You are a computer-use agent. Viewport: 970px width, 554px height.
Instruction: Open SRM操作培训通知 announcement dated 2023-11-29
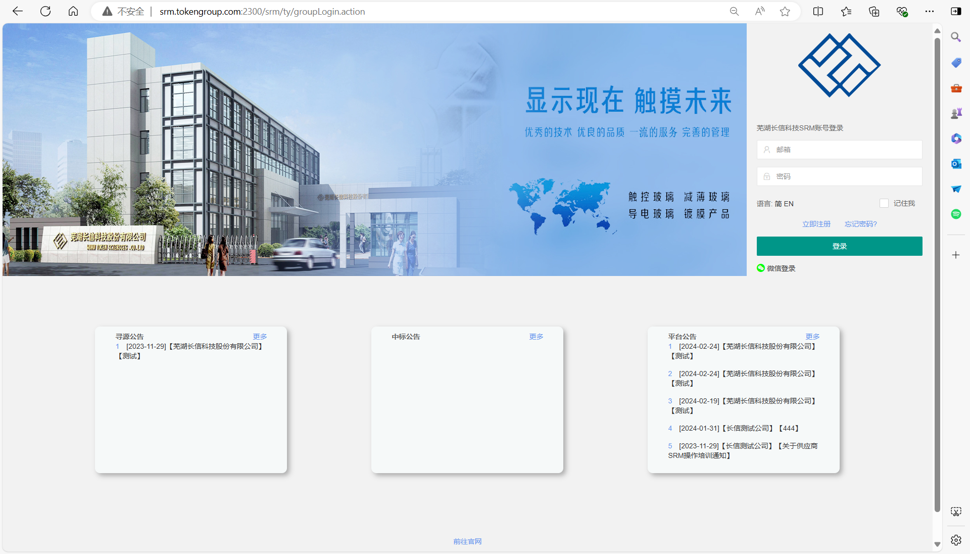click(x=743, y=451)
